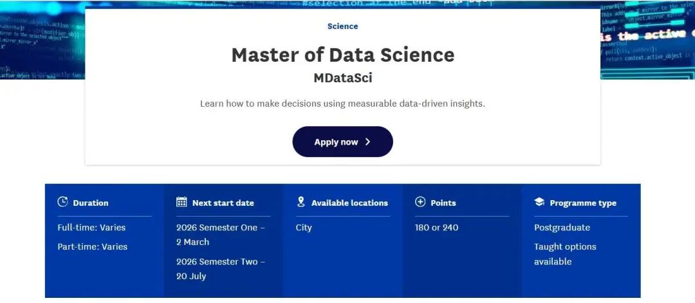Click the 2026 Semester One start date
This screenshot has height=303, width=695.
[x=221, y=235]
